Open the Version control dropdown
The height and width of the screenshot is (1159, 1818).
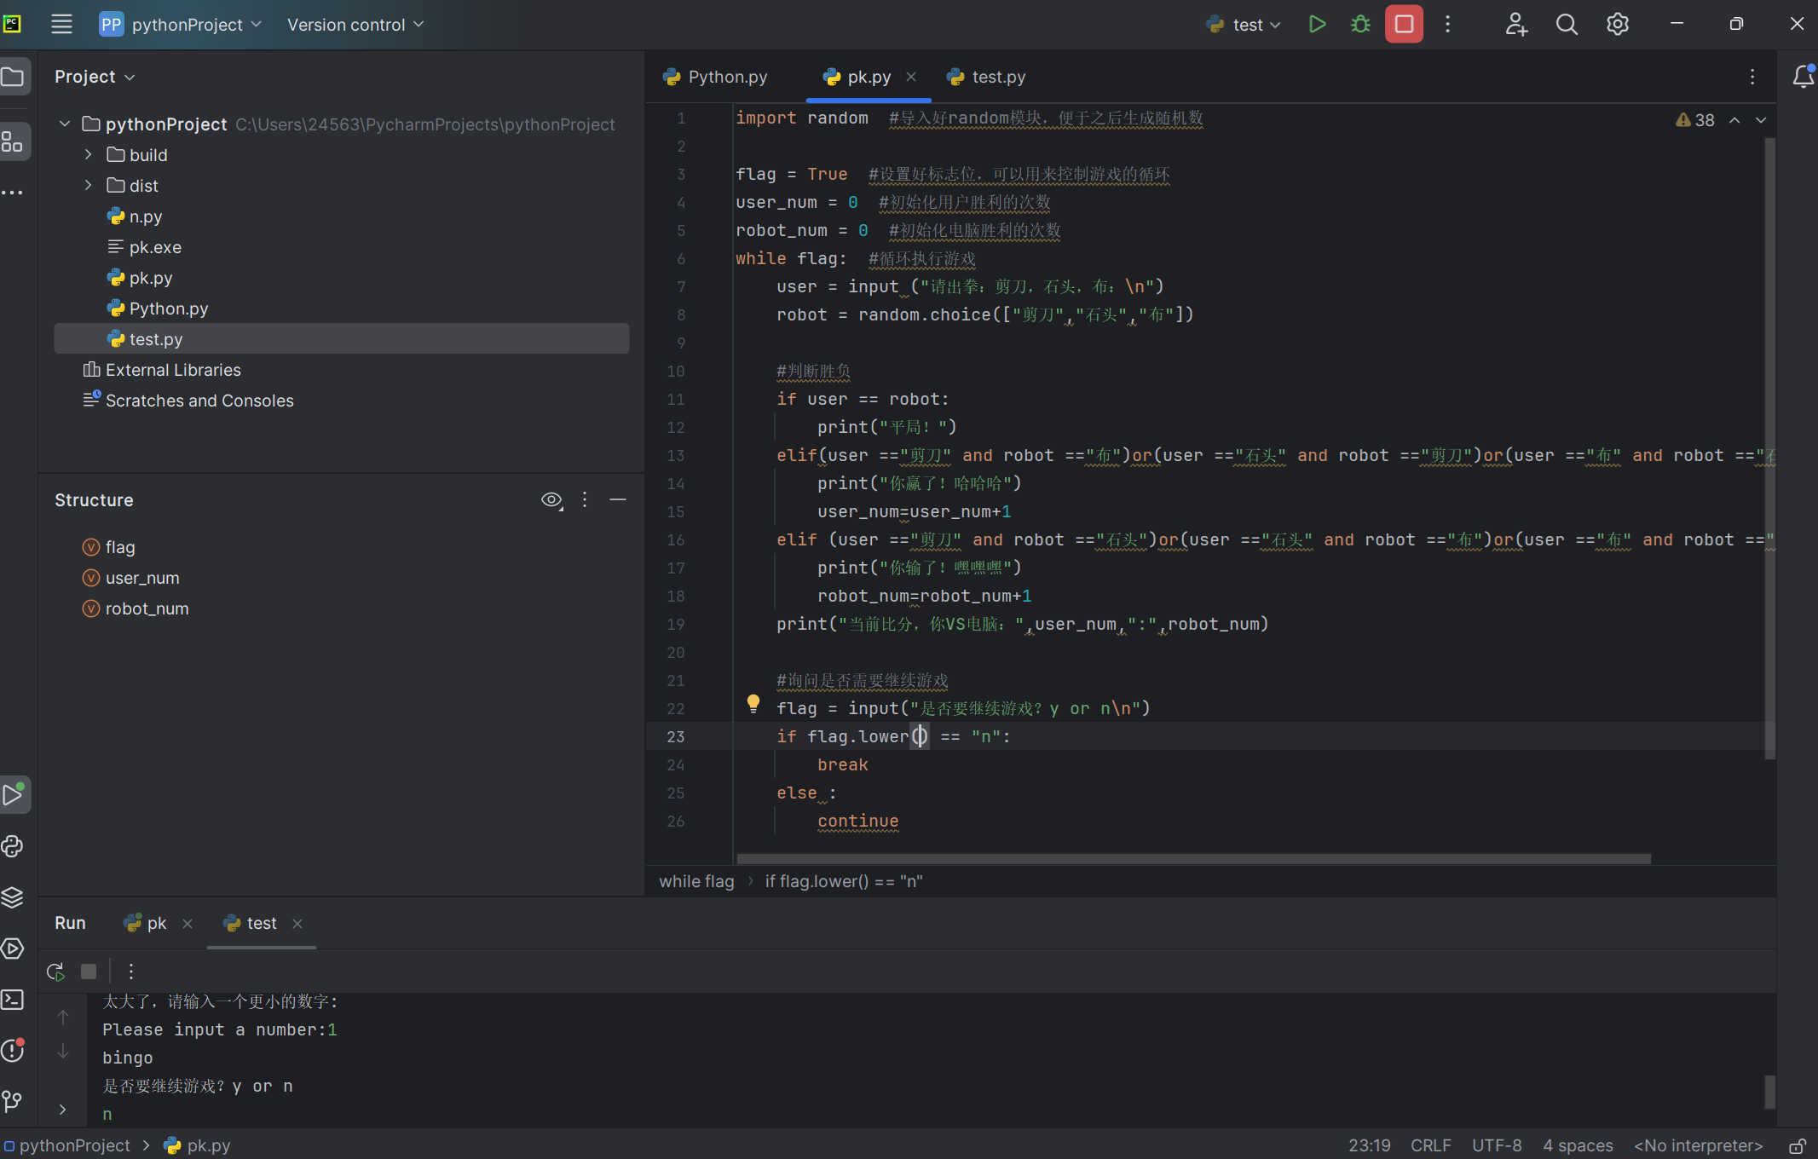point(355,25)
